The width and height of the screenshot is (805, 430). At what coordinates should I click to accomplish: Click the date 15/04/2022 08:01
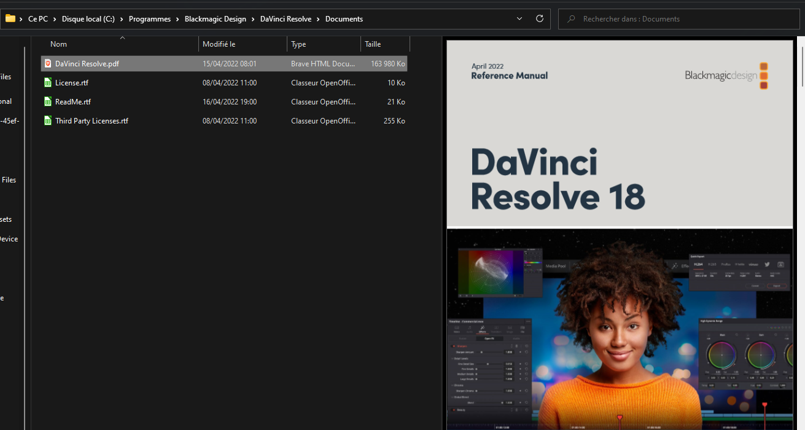(230, 64)
